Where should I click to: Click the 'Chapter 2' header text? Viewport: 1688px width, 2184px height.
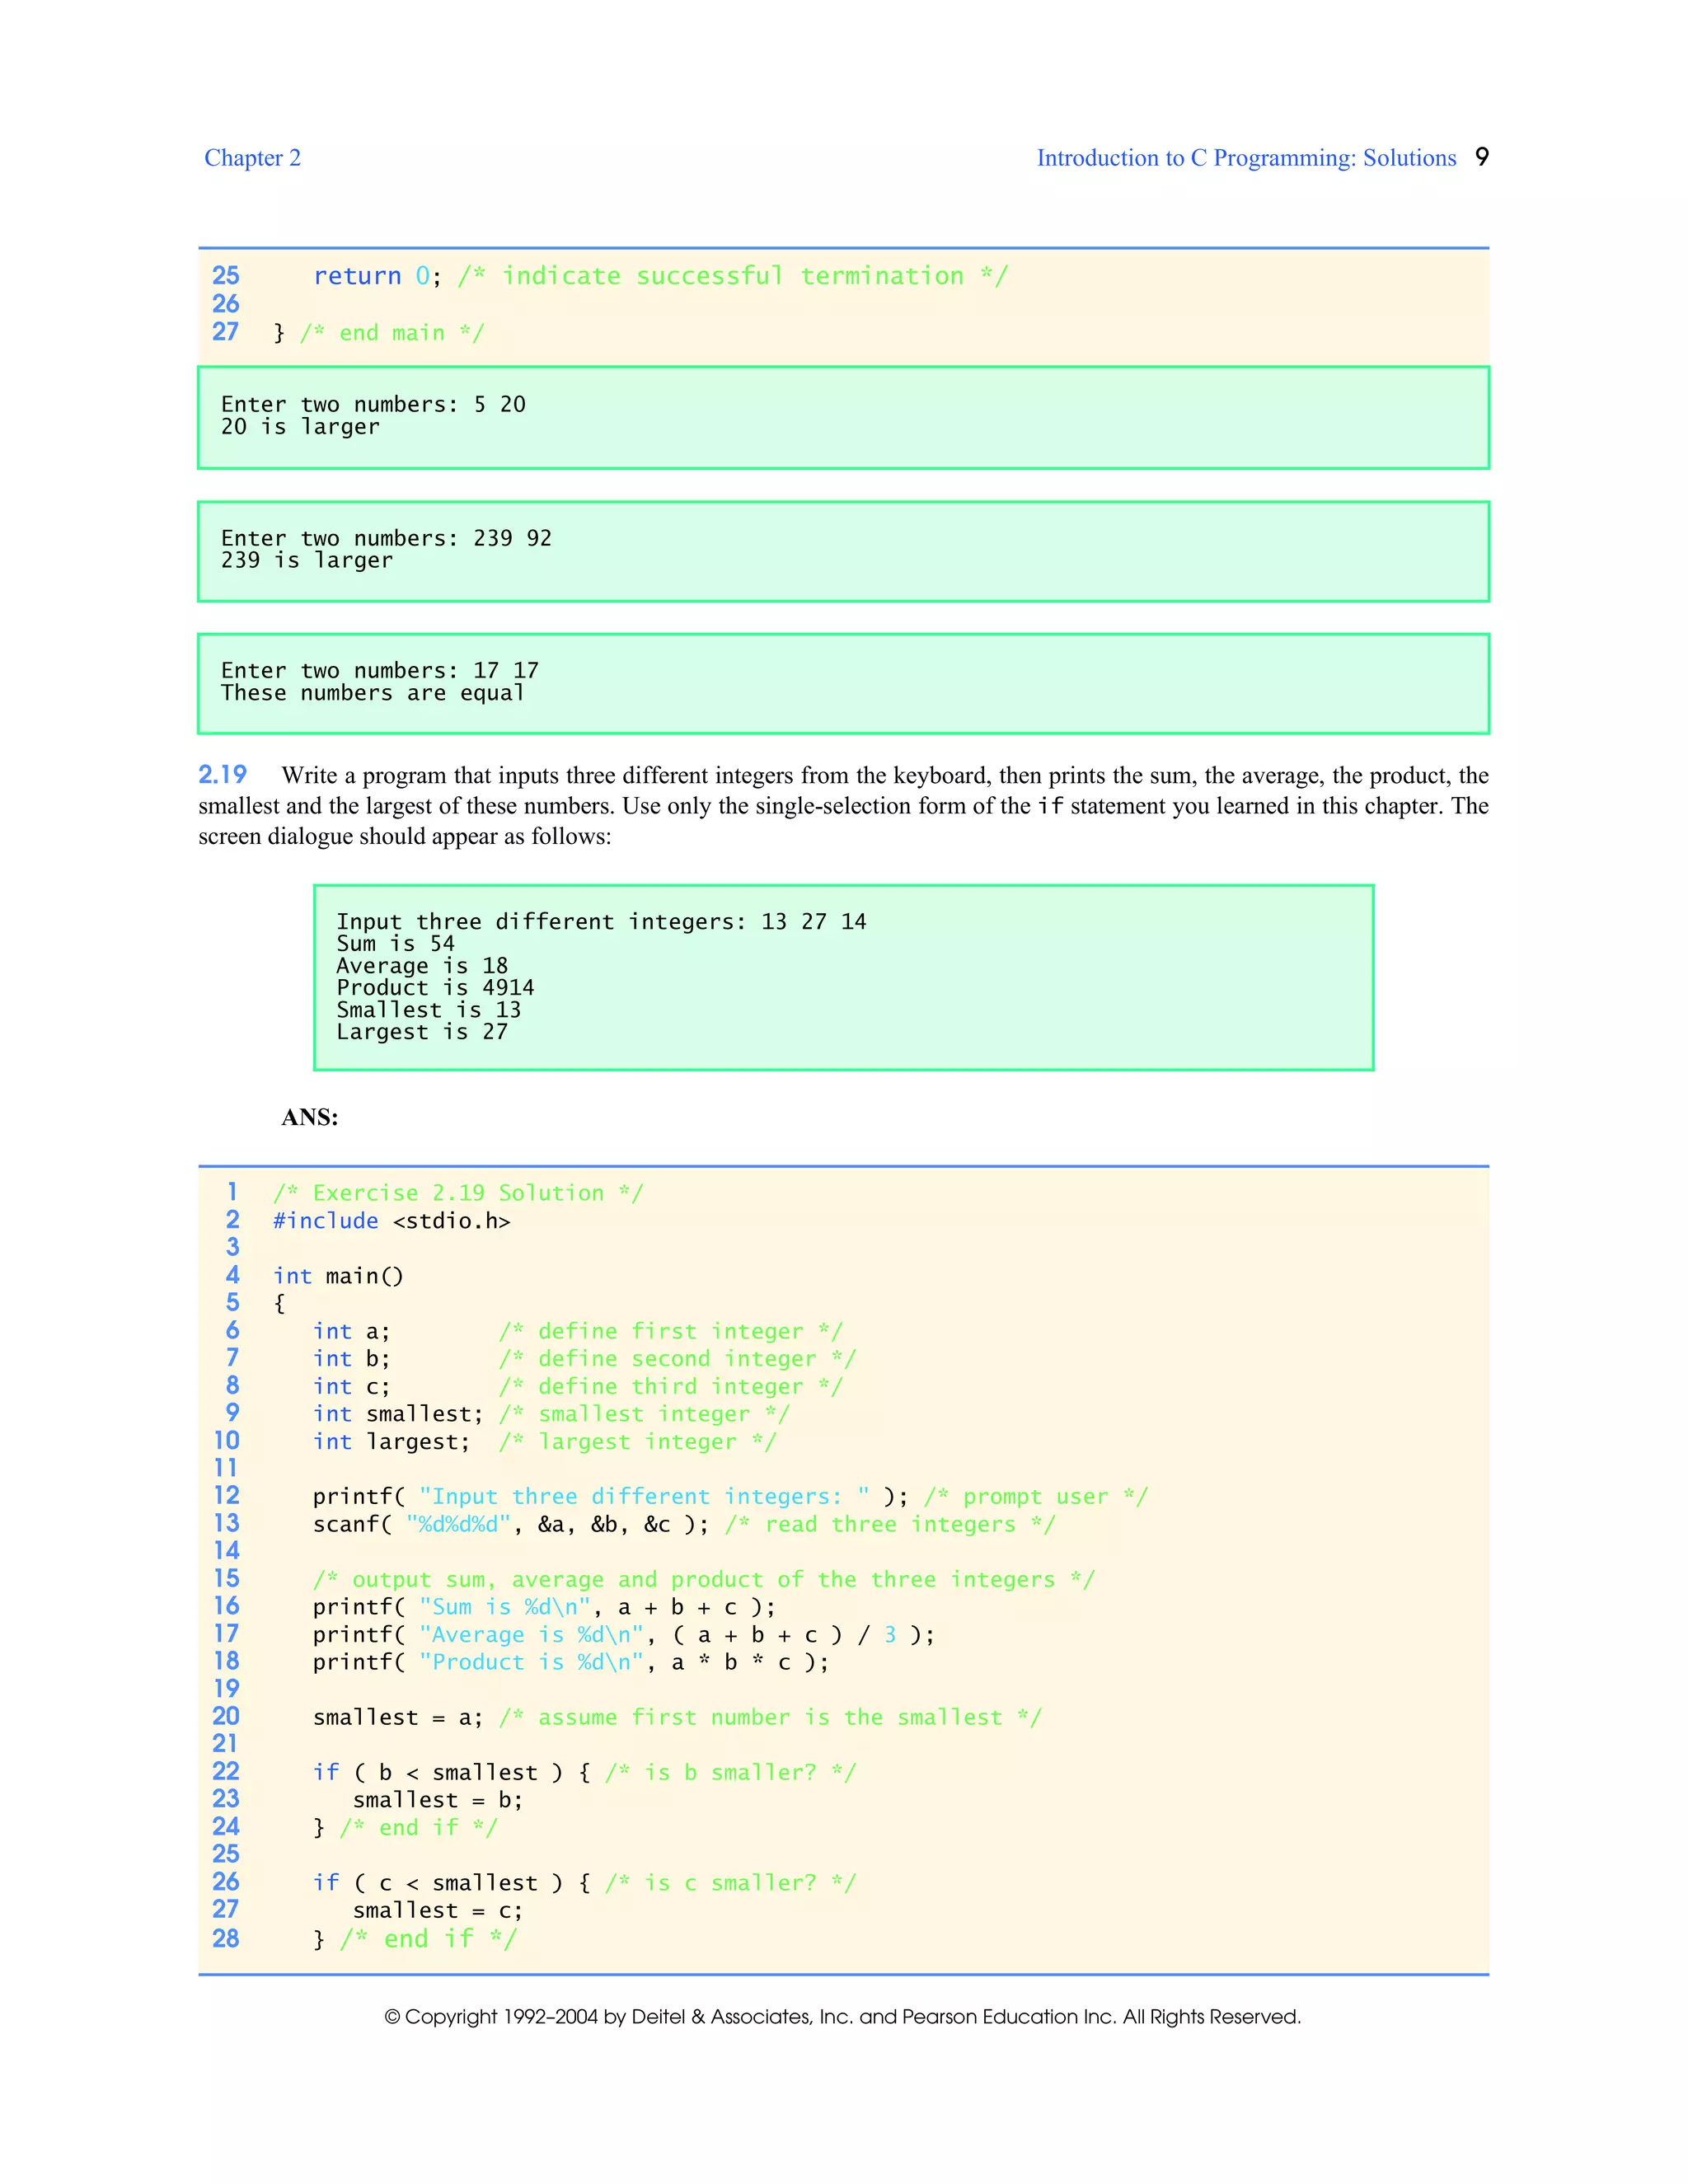pos(252,158)
